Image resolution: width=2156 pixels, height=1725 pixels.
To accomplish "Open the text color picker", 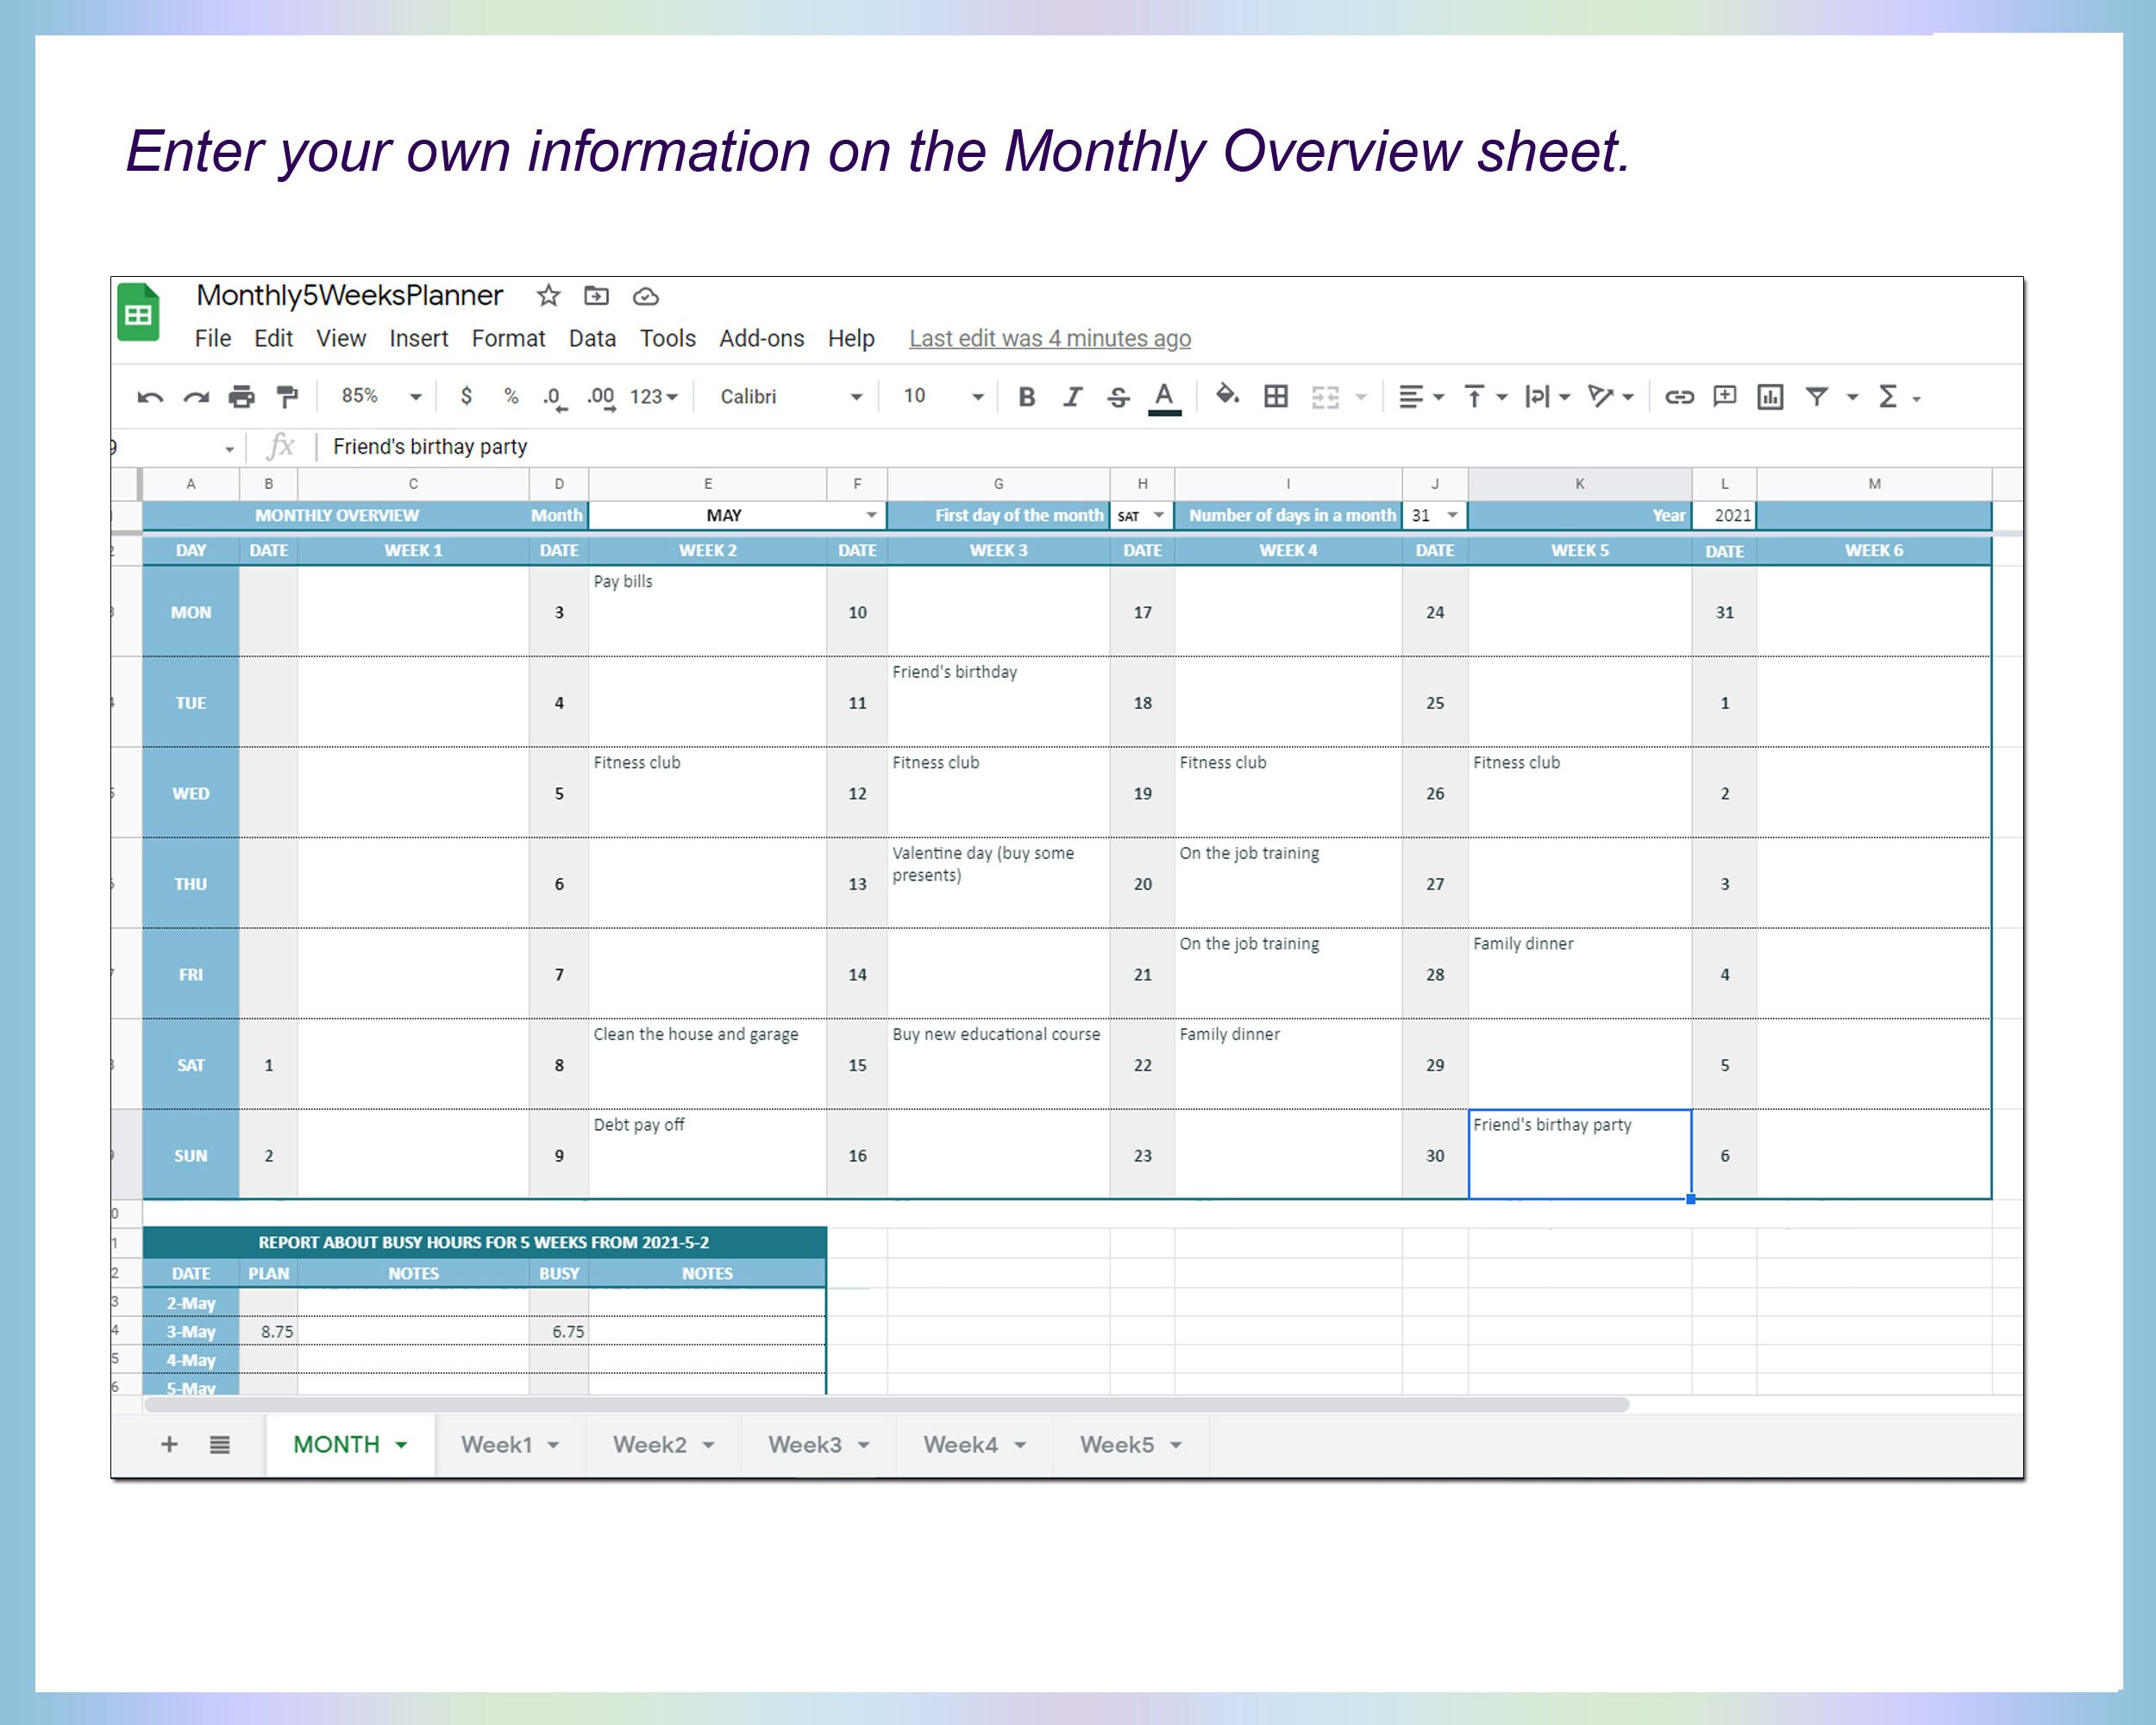I will (1163, 397).
